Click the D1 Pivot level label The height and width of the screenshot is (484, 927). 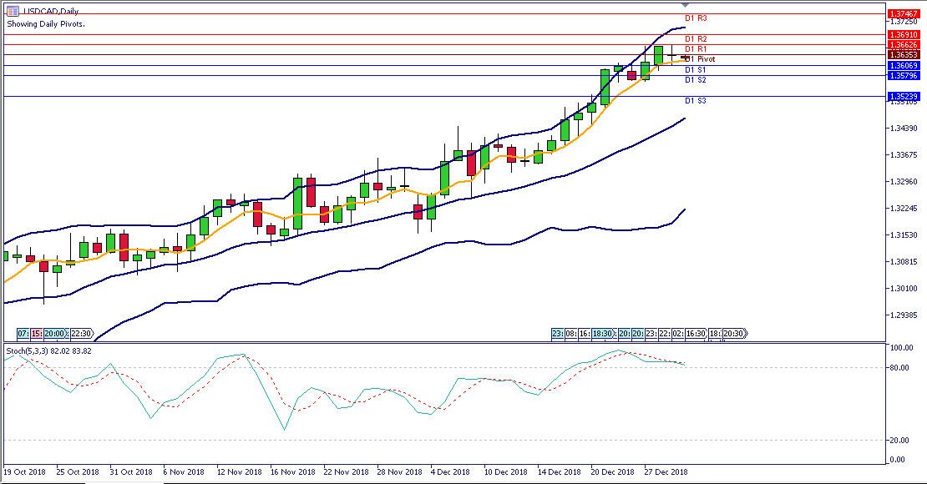[x=700, y=60]
